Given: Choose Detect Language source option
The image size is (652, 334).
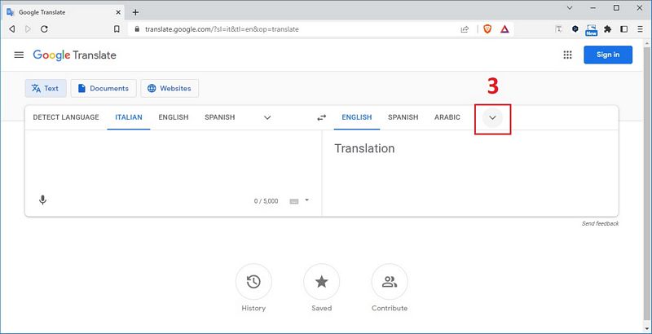Looking at the screenshot, I should pyautogui.click(x=66, y=117).
